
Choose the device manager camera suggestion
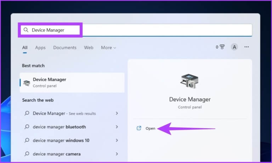(x=72, y=154)
